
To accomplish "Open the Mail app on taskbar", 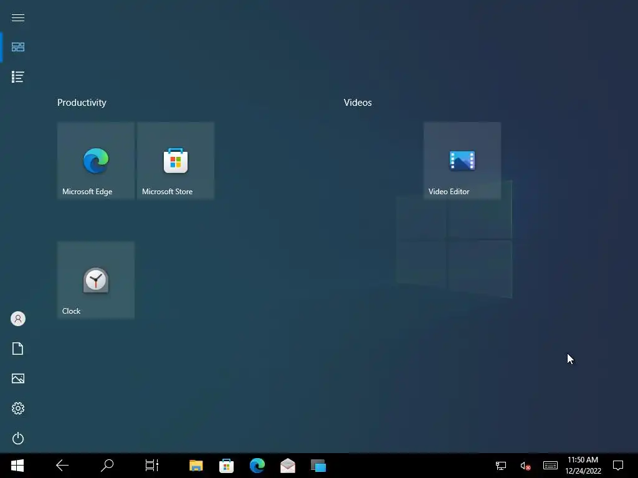I will 288,466.
